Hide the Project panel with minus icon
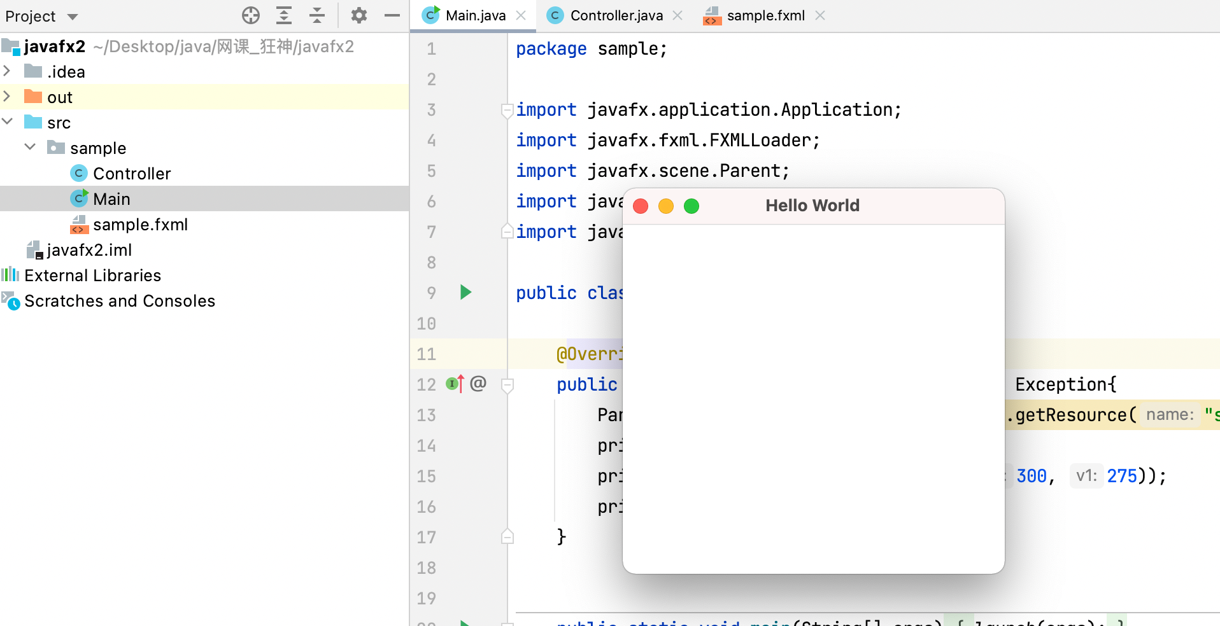This screenshot has width=1220, height=626. 392,15
